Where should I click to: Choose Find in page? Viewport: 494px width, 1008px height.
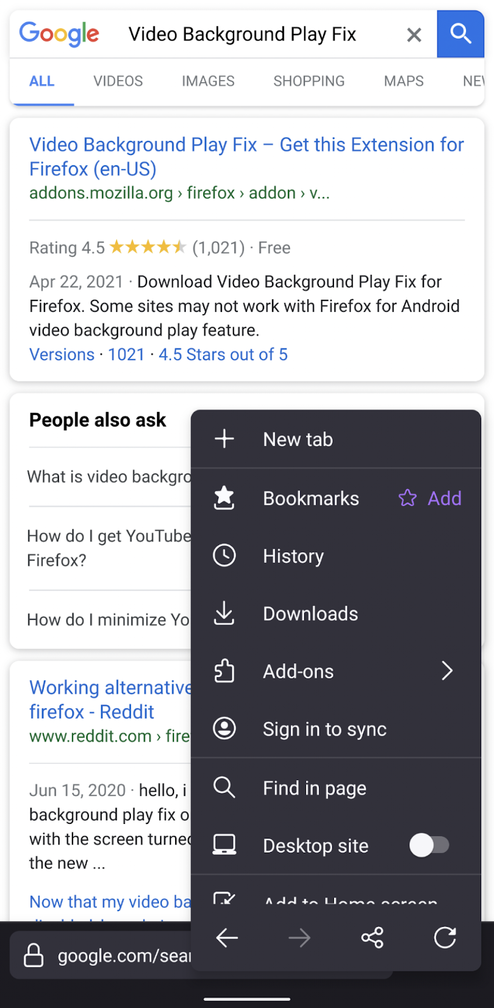(x=336, y=788)
